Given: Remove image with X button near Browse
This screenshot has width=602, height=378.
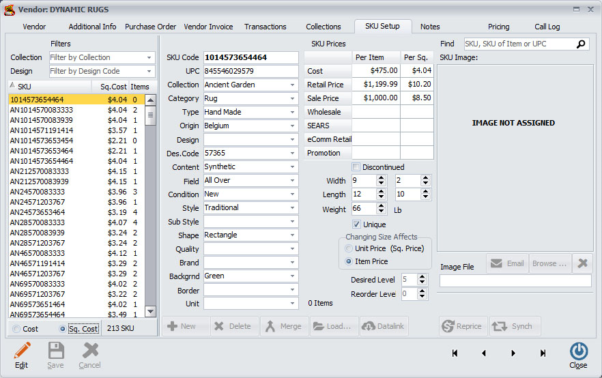Looking at the screenshot, I should click(x=582, y=263).
